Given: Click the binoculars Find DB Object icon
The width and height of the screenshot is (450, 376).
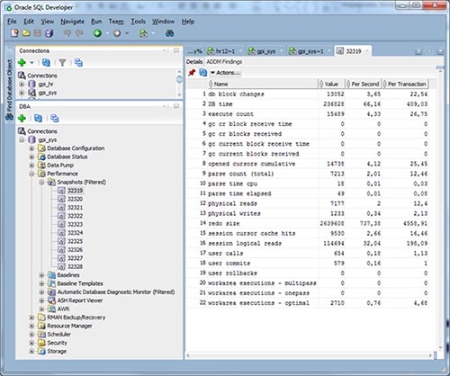Looking at the screenshot, I should point(170,33).
